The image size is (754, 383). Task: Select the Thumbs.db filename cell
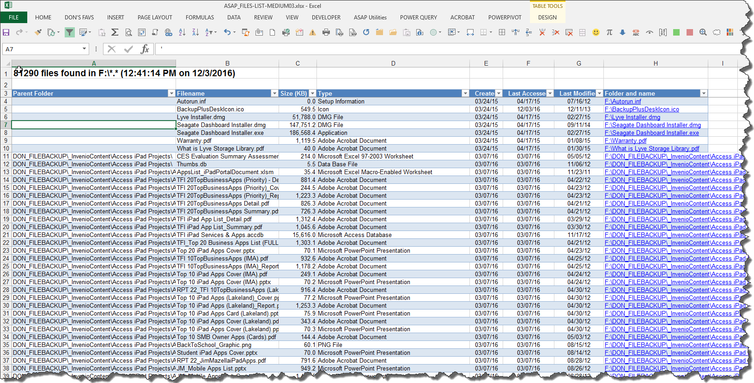[x=227, y=164]
